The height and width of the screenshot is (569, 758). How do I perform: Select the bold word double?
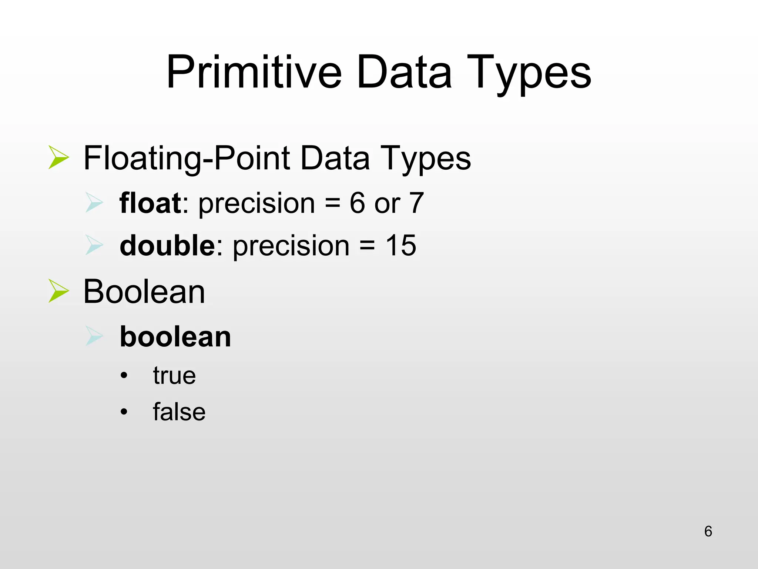[x=167, y=245]
